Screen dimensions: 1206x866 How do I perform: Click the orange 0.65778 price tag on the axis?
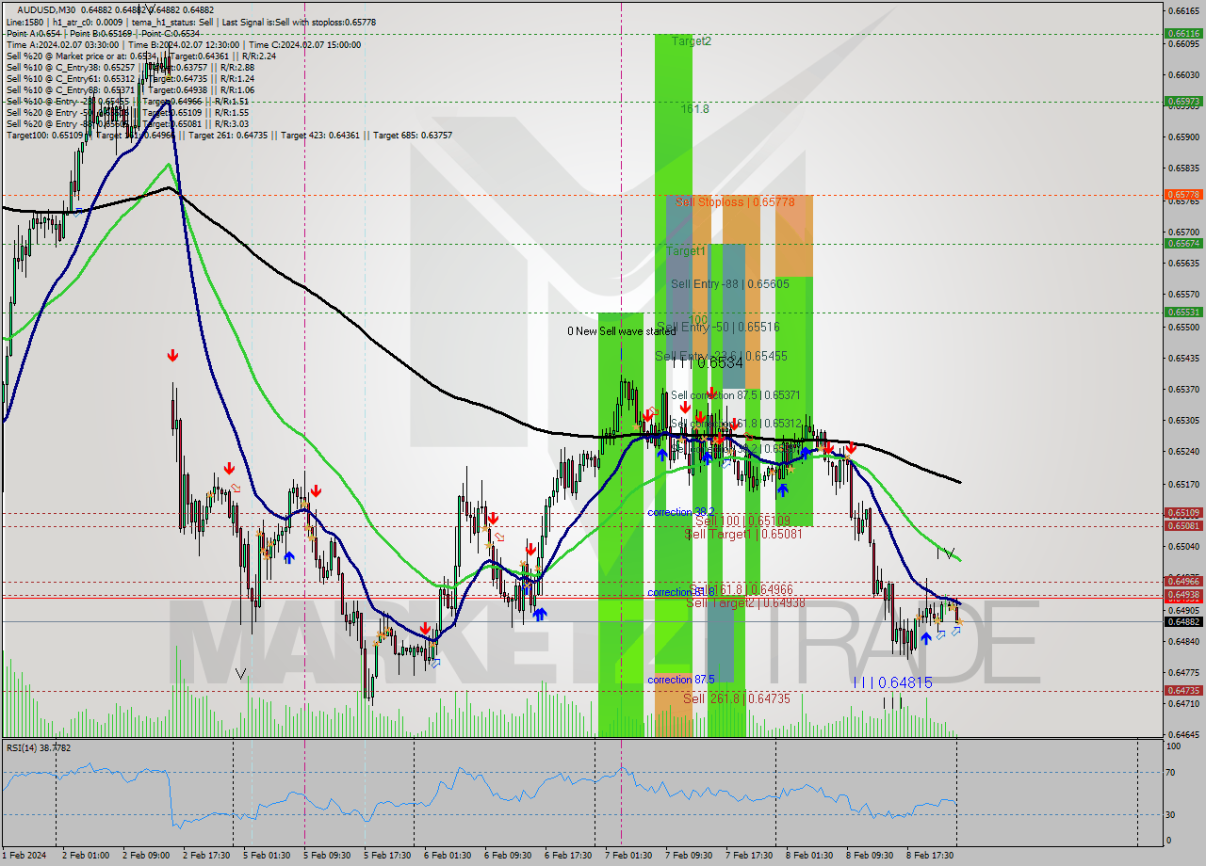pos(1183,195)
